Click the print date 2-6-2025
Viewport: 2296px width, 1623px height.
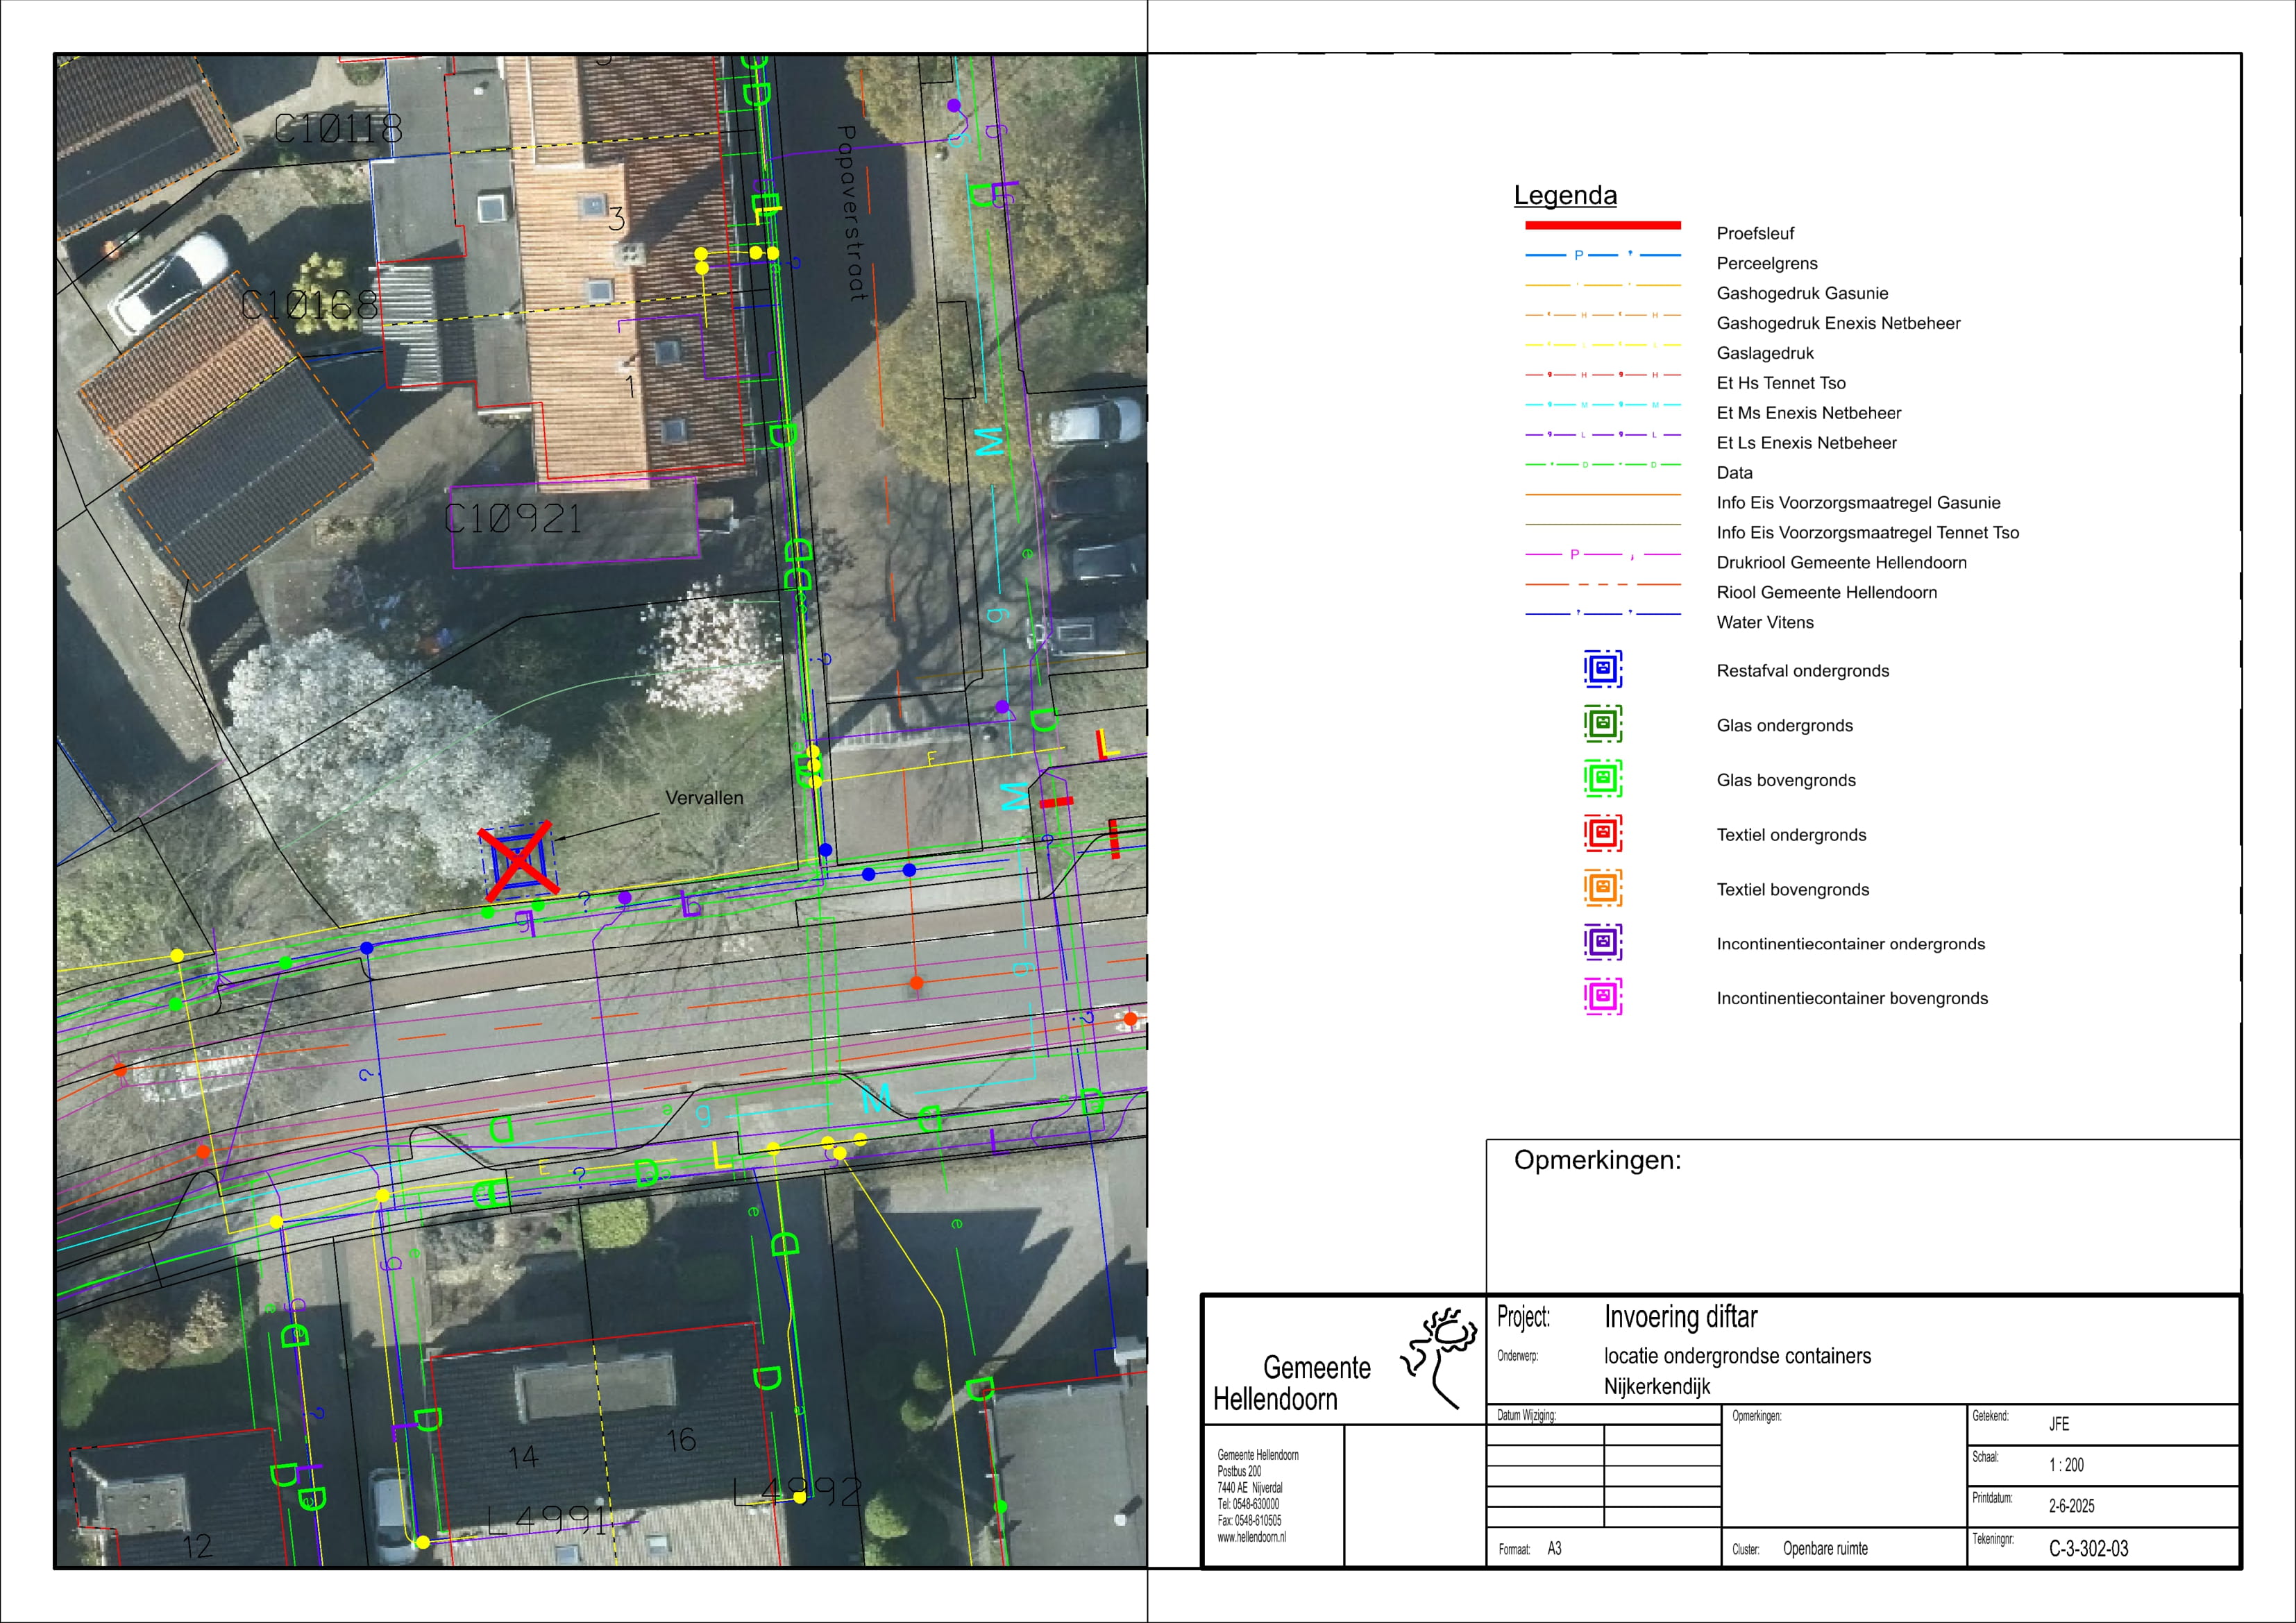click(x=2071, y=1506)
